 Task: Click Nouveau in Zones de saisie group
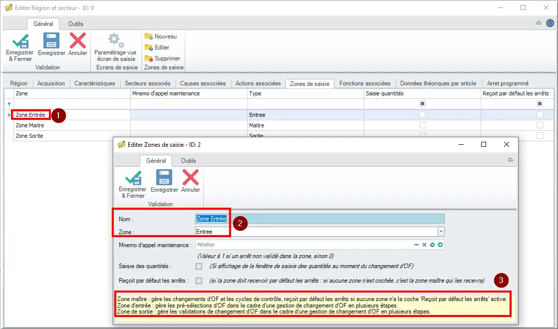161,36
